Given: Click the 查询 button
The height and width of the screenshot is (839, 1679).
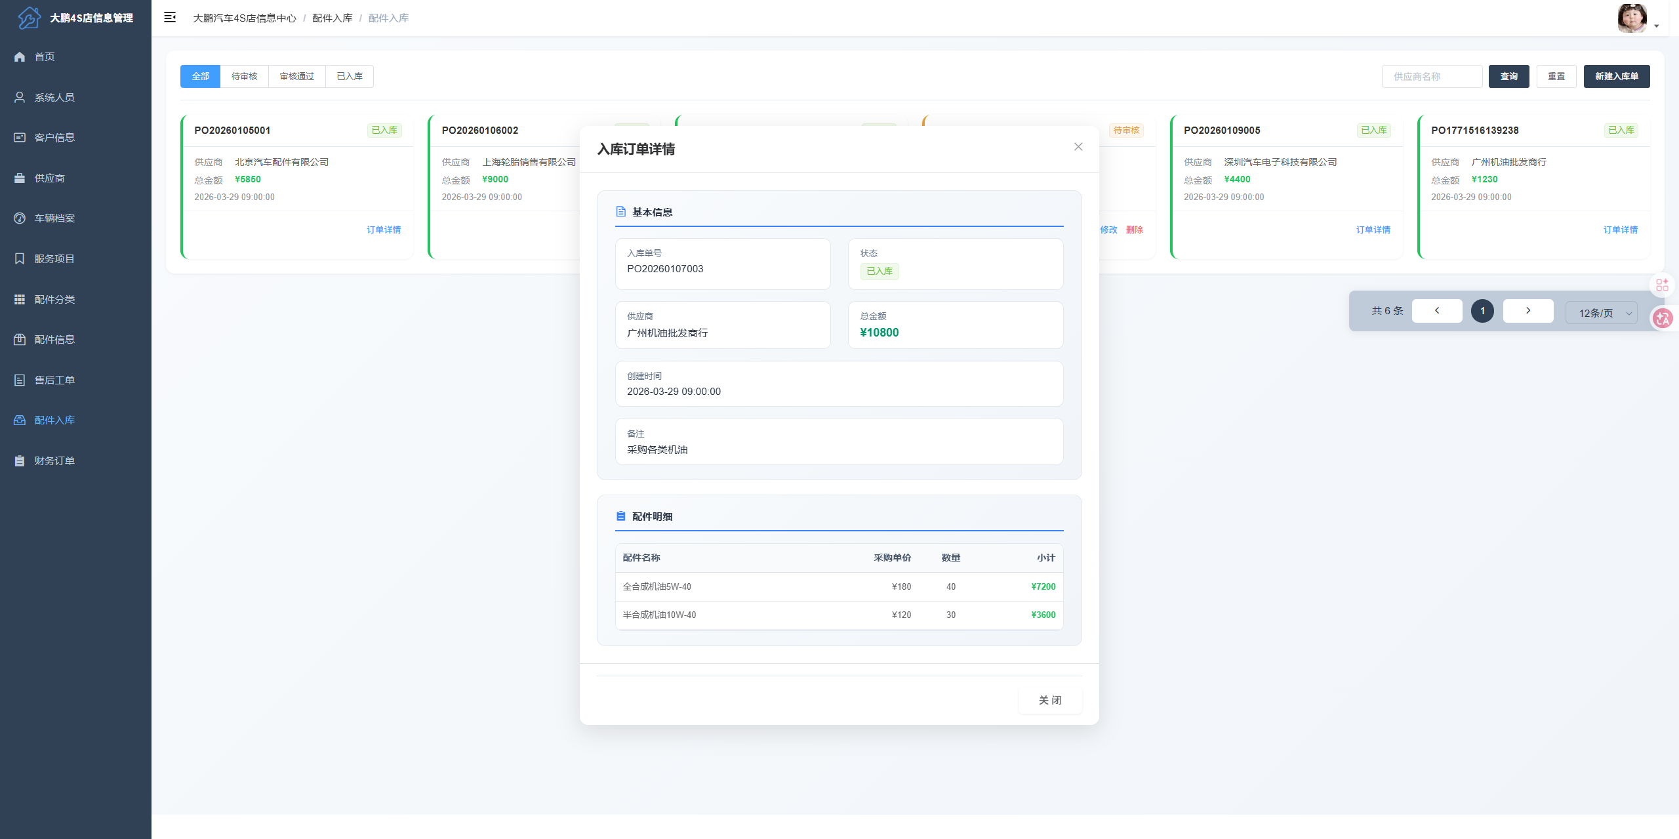Looking at the screenshot, I should coord(1508,77).
